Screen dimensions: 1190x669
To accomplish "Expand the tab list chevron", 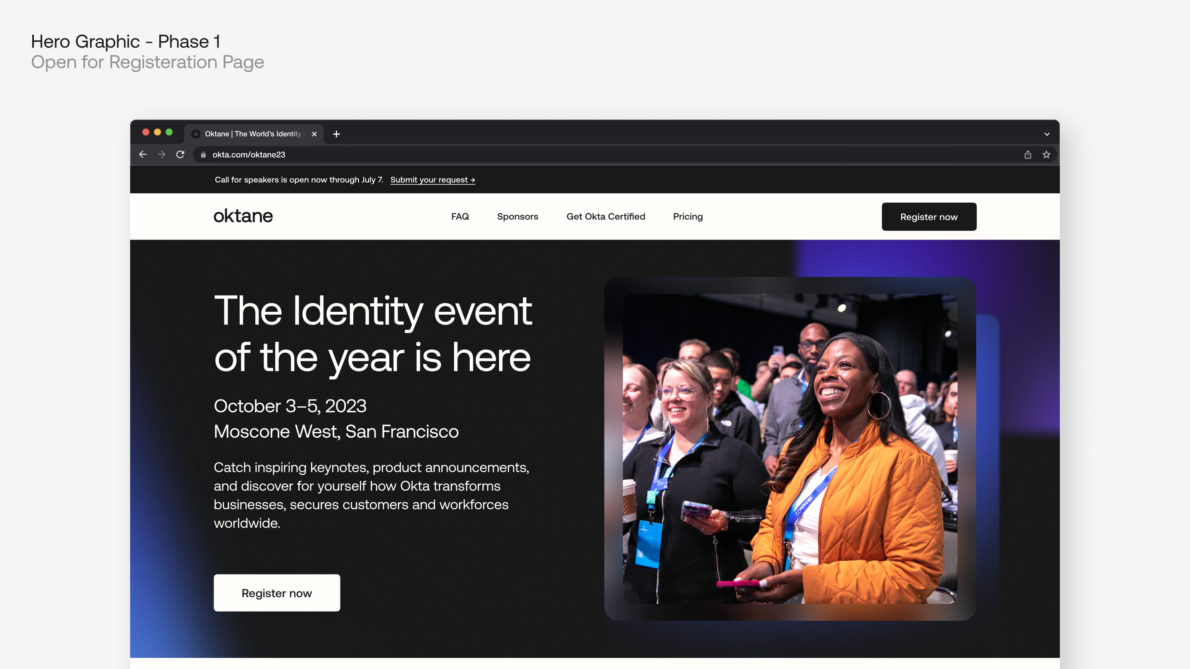I will (x=1047, y=134).
